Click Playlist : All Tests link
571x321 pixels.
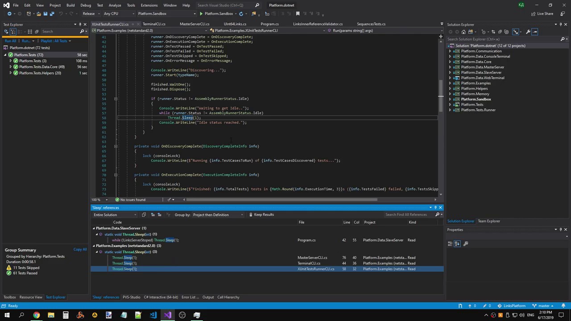[x=54, y=41]
